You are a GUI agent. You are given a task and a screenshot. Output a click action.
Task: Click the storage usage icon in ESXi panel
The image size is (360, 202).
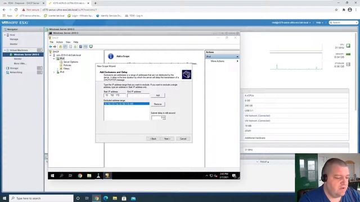348,65
